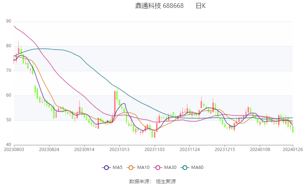The width and height of the screenshot is (305, 185).
Task: Toggle the MA60 legend series
Action: coord(192,167)
